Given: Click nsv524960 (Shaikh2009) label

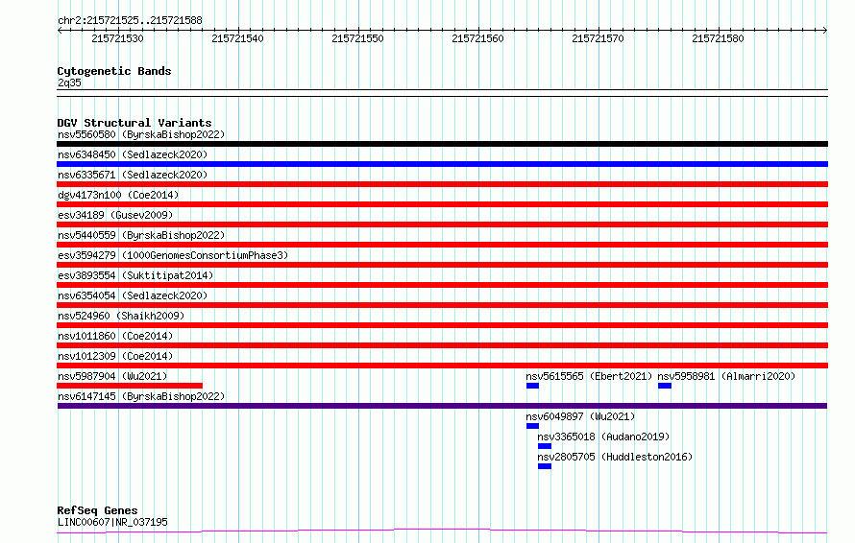Looking at the screenshot, I should click(x=121, y=316).
